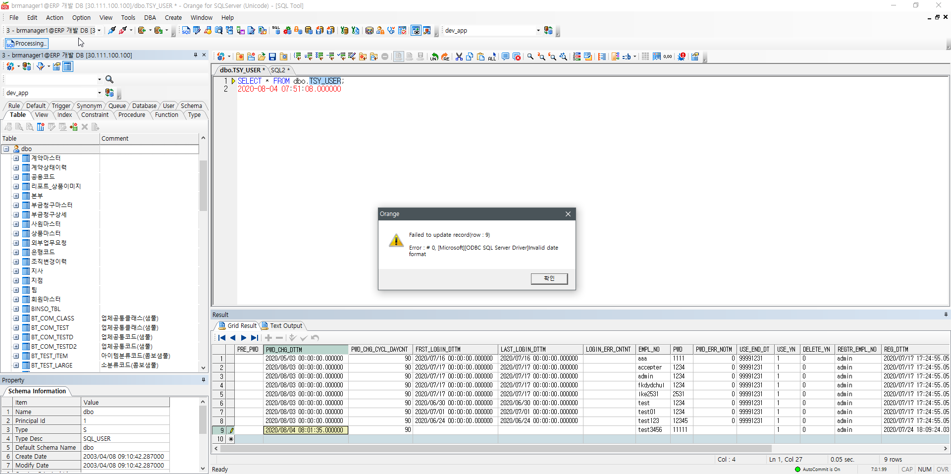The height and width of the screenshot is (474, 951).
Task: Click the Redo (RE) icon
Action: point(445,57)
